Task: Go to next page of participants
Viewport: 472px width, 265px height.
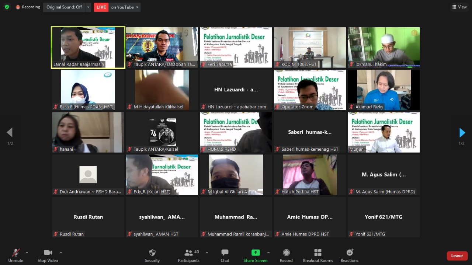Action: point(462,132)
